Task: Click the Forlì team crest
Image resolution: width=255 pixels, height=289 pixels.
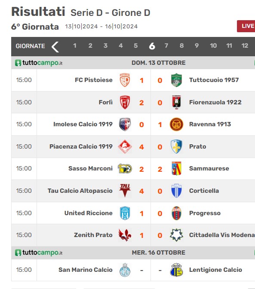Action: (x=125, y=102)
